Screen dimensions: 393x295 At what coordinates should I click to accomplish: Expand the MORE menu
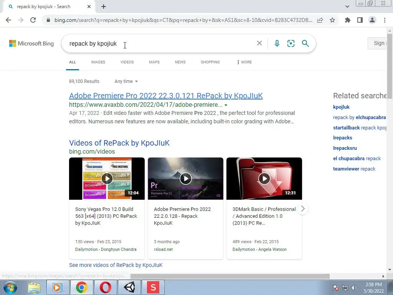pos(244,62)
